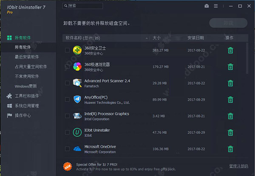Click the Microsoft OneDrive cloud icon

pyautogui.click(x=77, y=149)
